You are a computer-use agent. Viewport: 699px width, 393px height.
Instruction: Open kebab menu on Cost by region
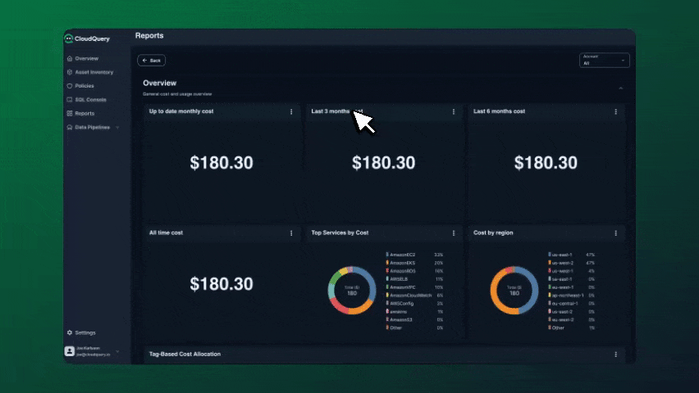click(x=616, y=233)
